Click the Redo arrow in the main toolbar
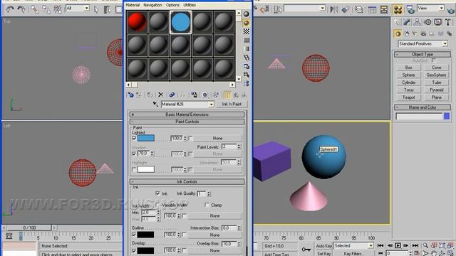 [21, 9]
